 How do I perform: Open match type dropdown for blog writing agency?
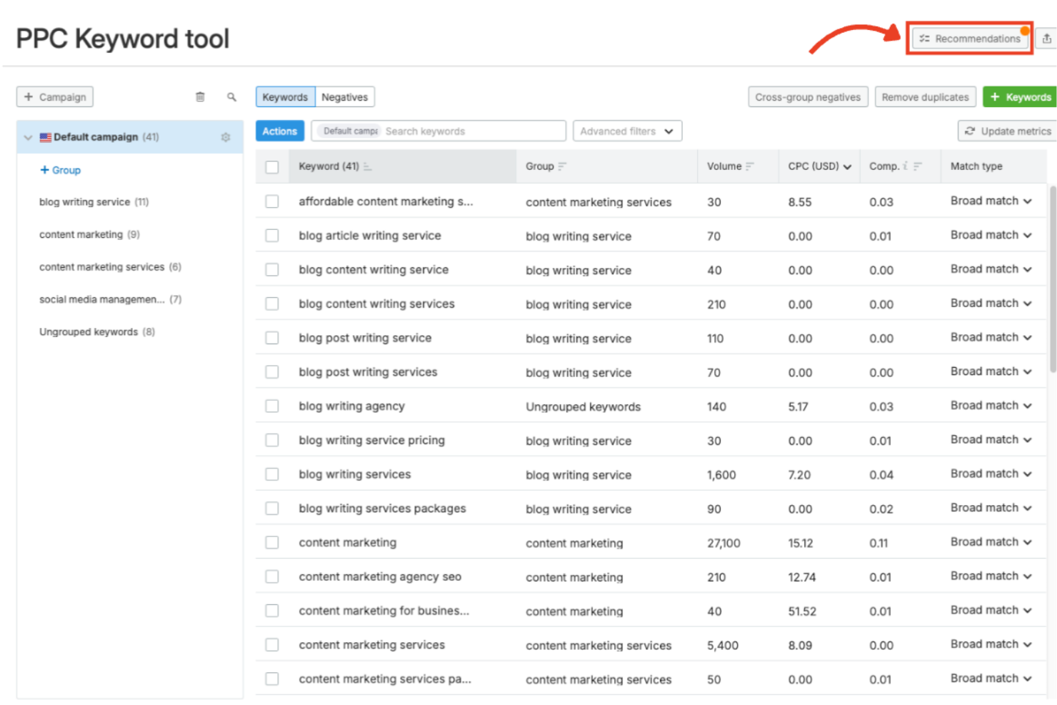[x=991, y=406]
